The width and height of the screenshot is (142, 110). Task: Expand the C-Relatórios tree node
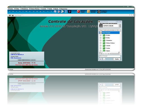pos(101,40)
